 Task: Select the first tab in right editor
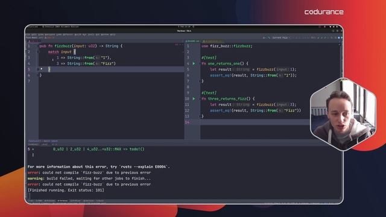(x=192, y=41)
